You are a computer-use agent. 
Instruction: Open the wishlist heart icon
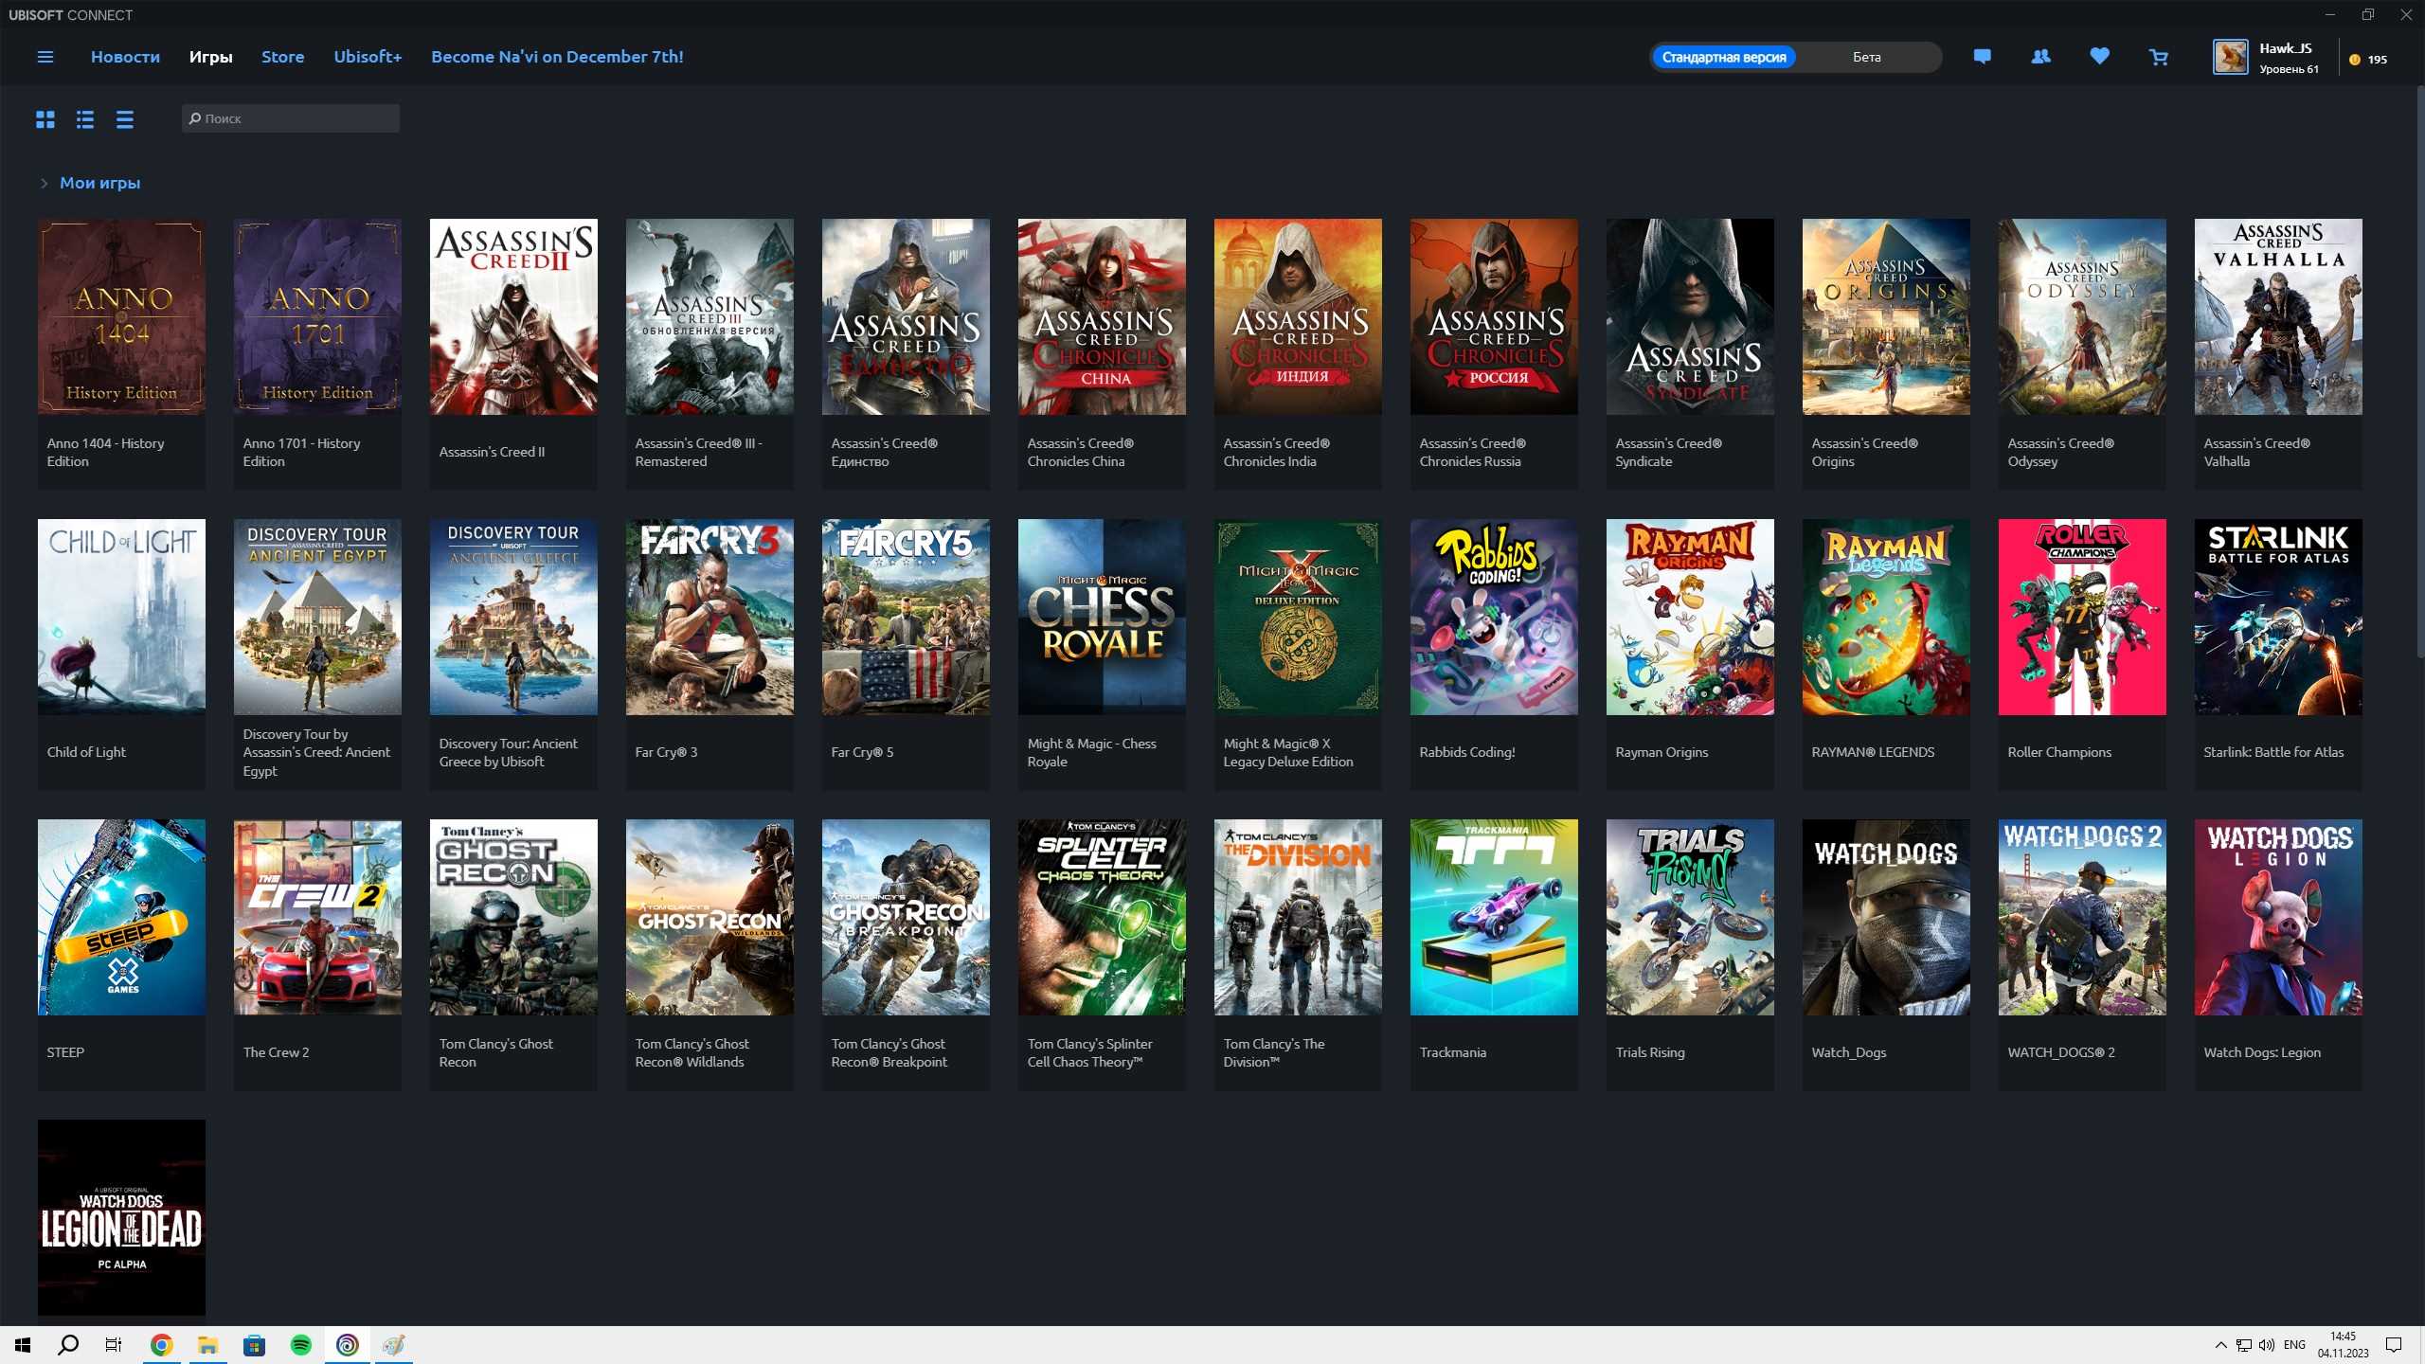click(x=2098, y=57)
